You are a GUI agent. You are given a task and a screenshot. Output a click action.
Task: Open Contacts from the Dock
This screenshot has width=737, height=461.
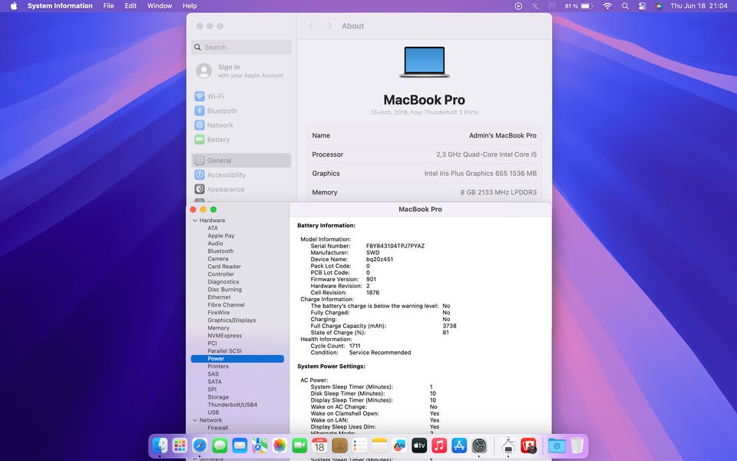339,445
